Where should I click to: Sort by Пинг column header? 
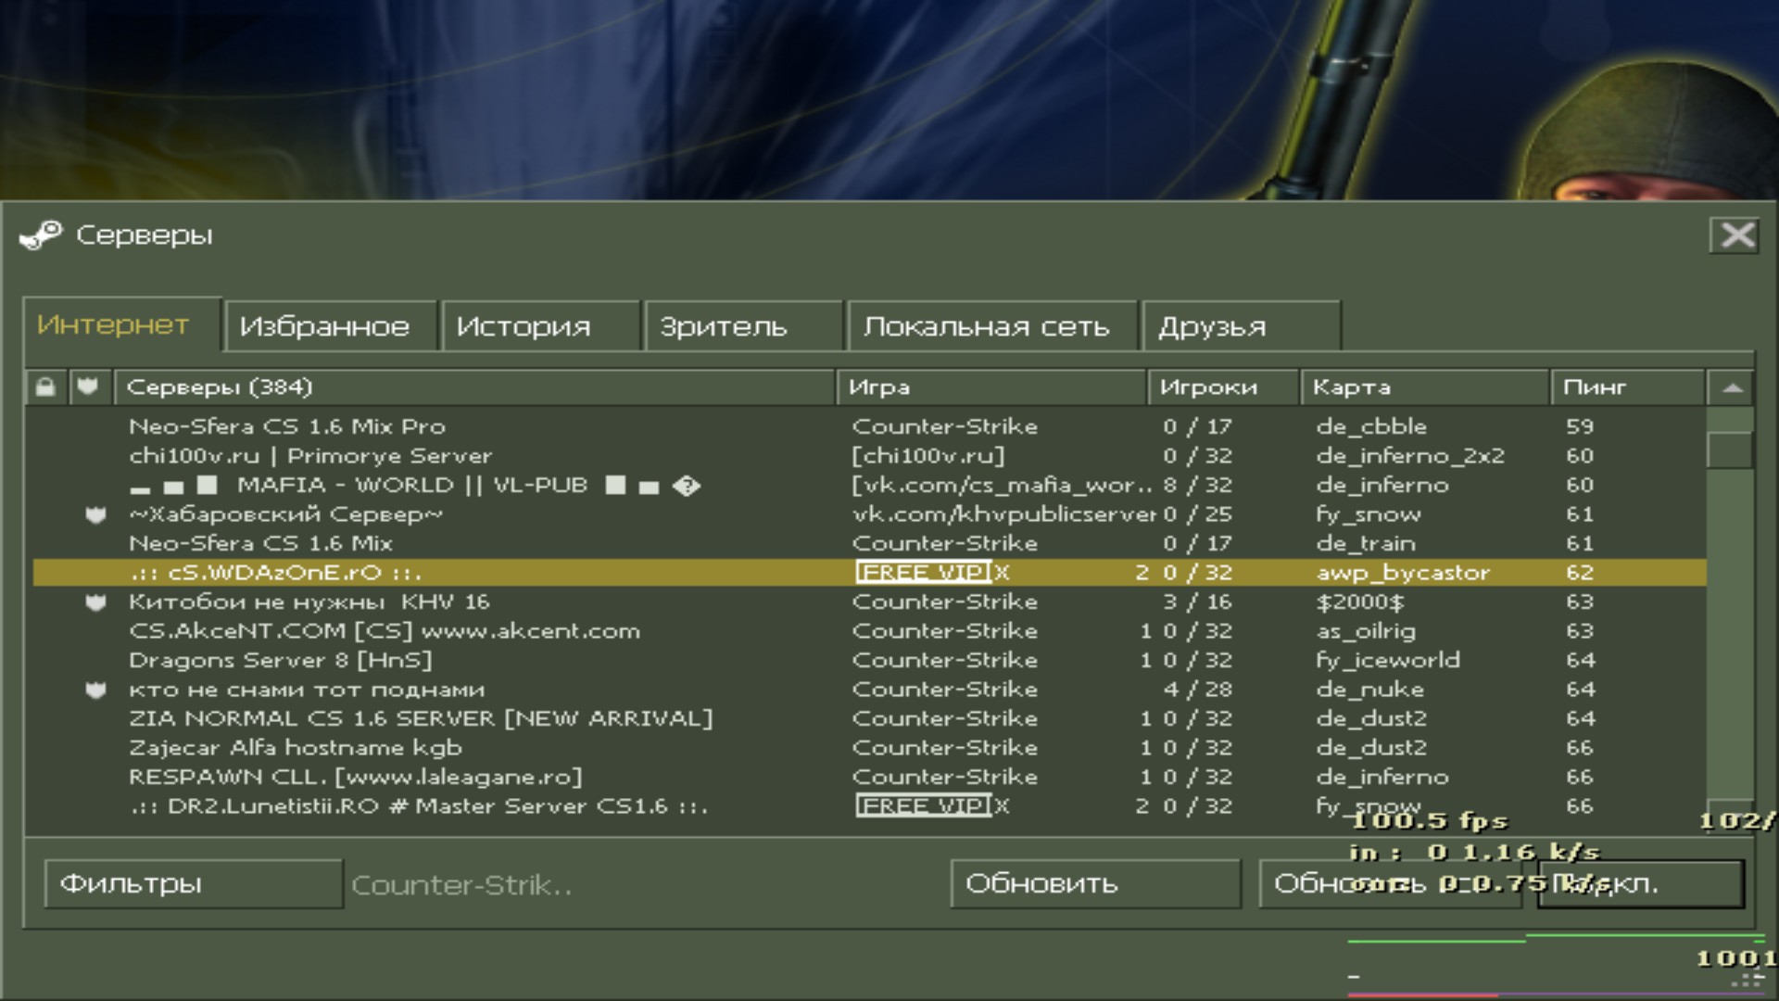1628,387
